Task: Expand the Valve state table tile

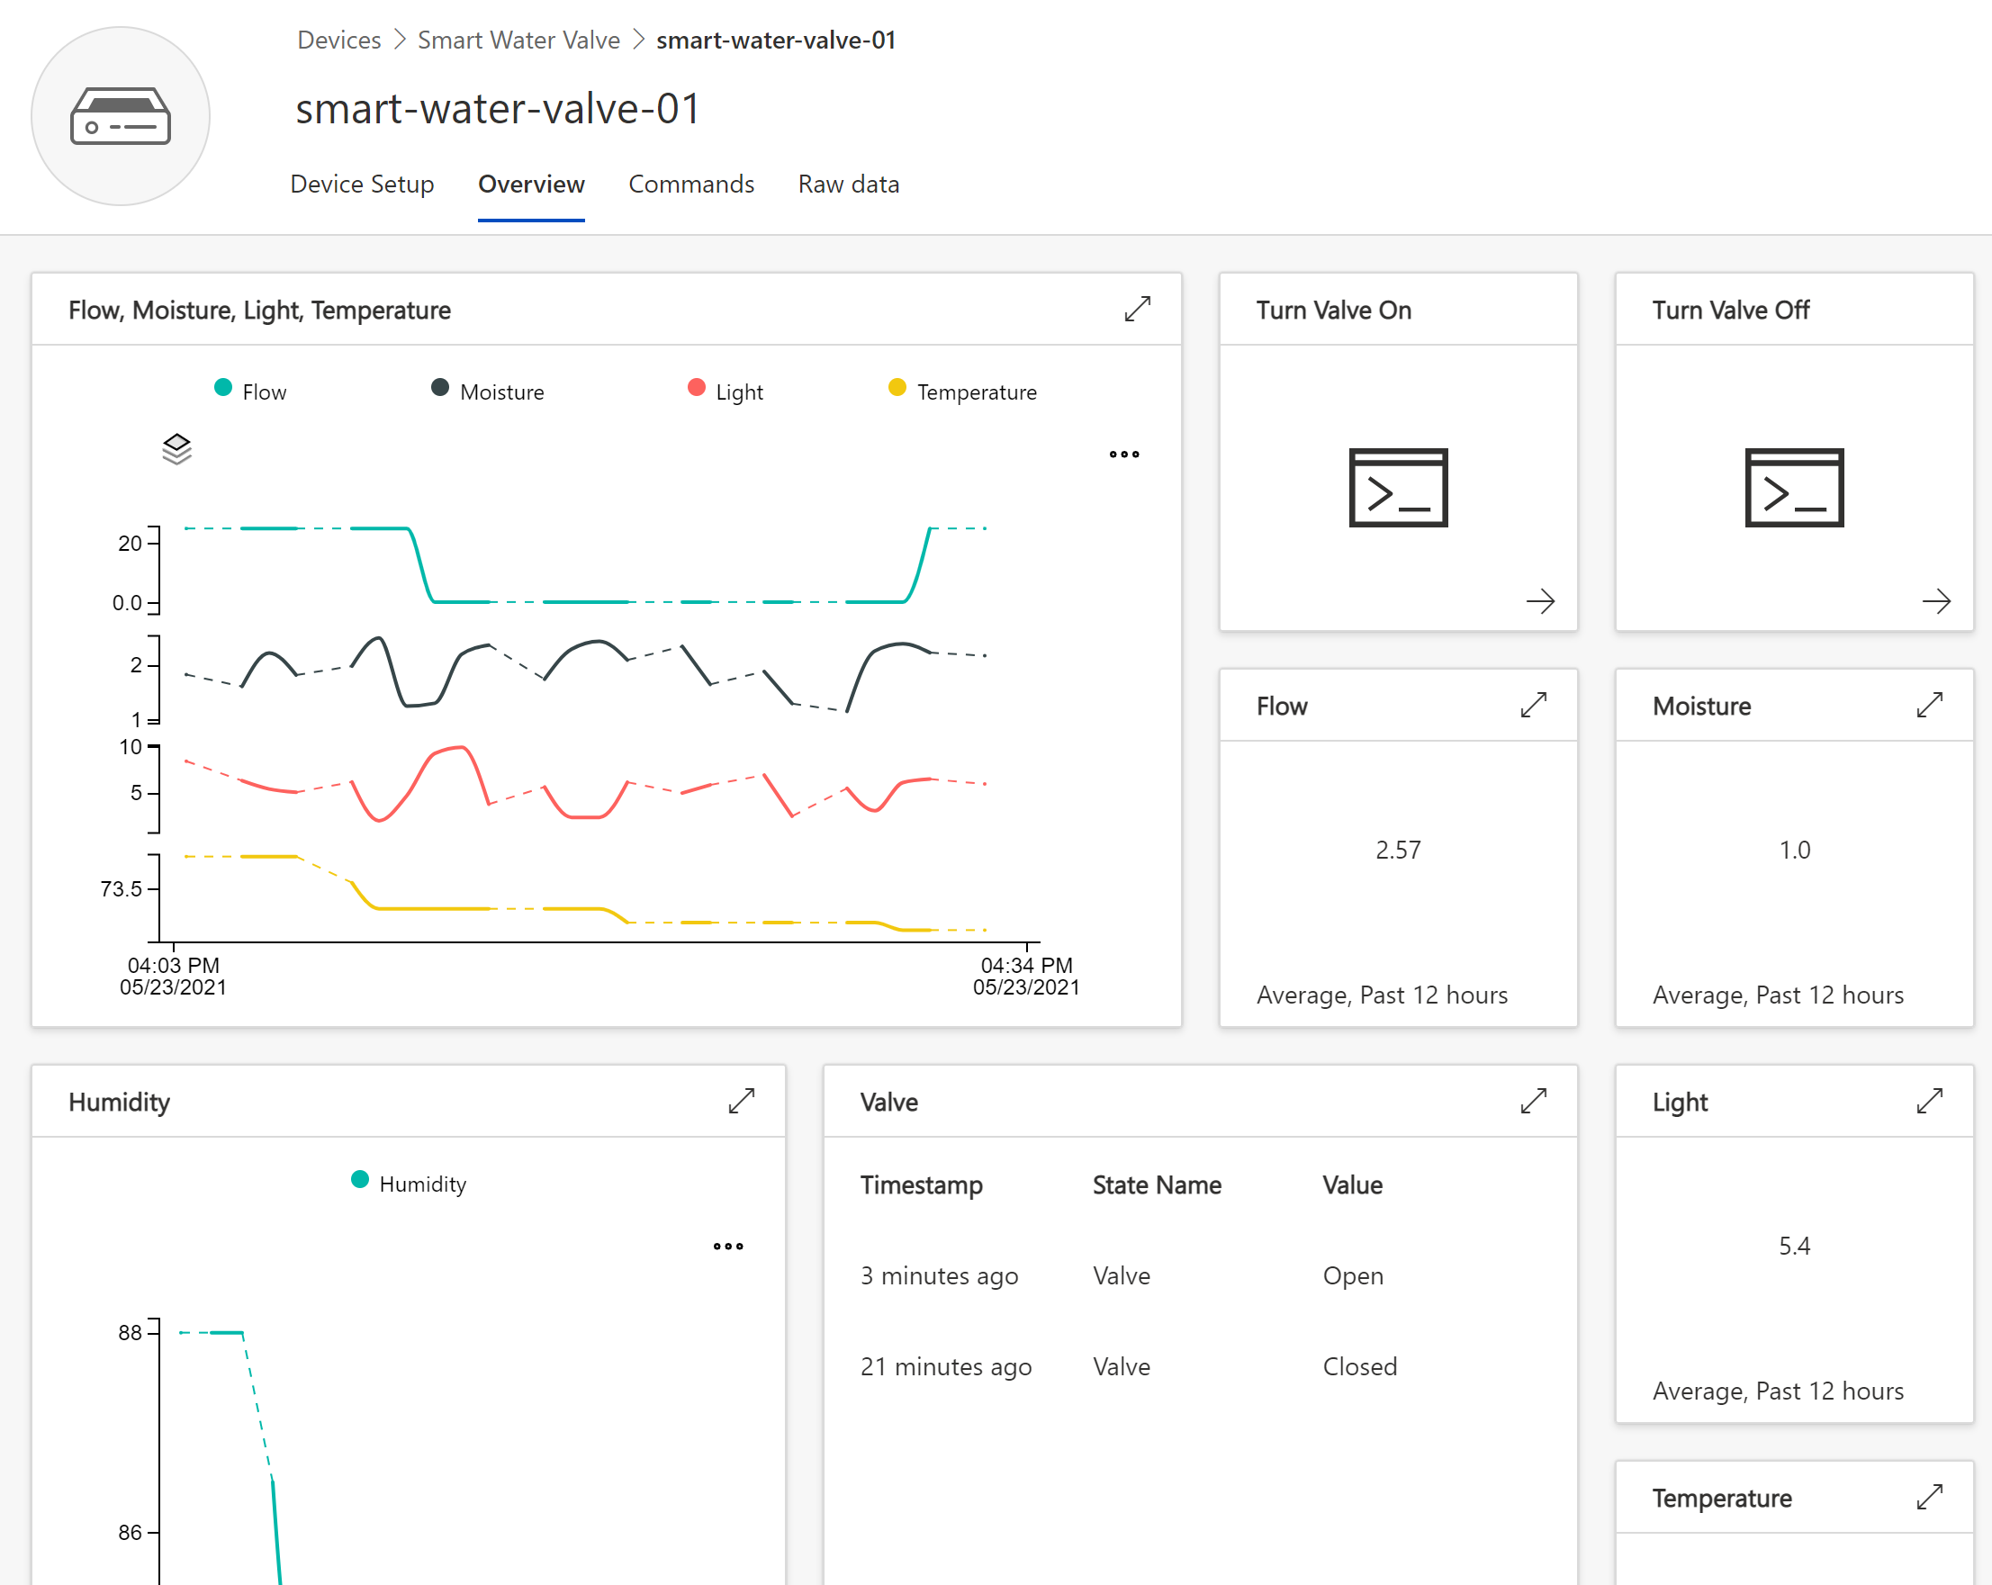Action: point(1533,1101)
